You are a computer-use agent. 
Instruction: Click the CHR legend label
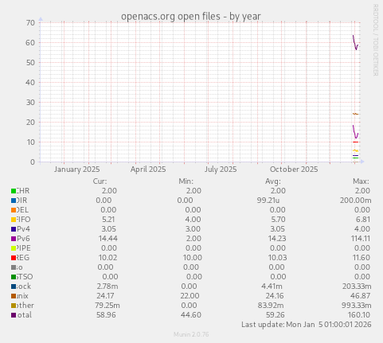(x=23, y=191)
